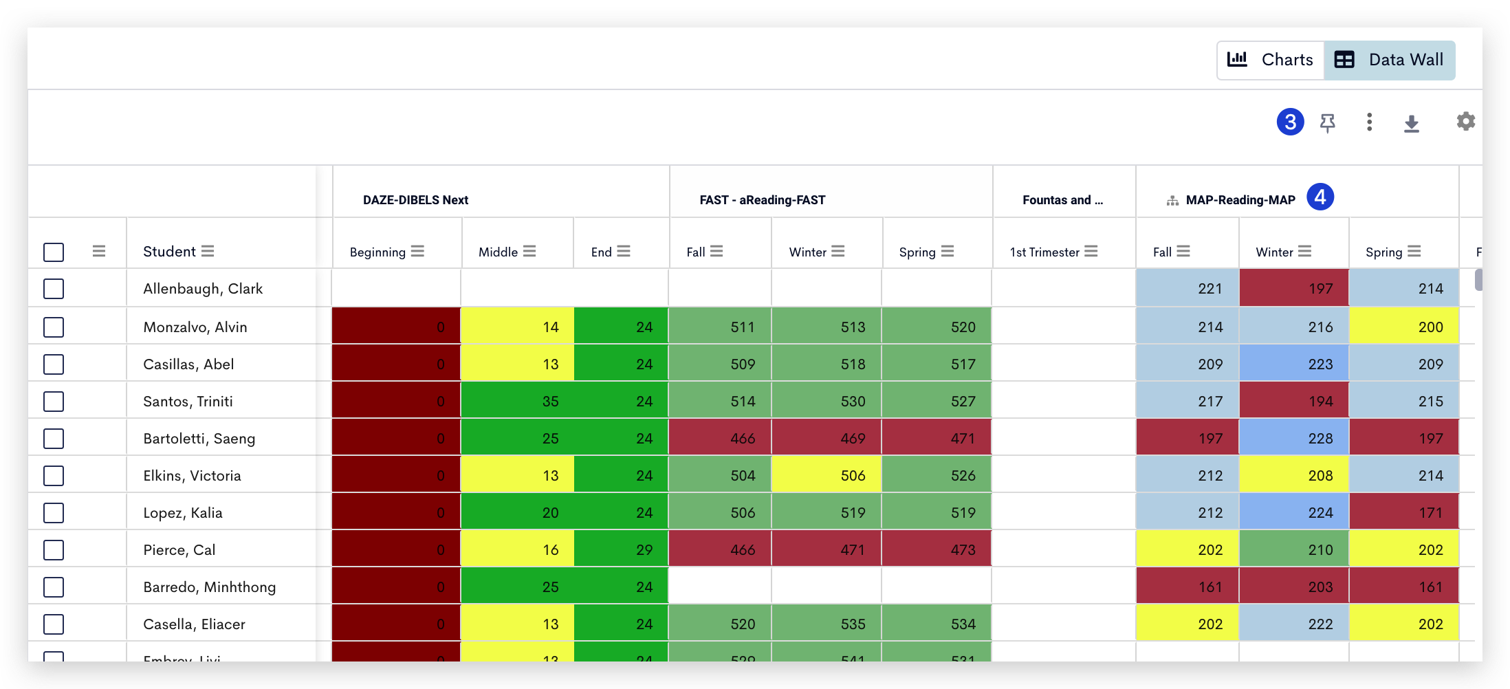This screenshot has height=689, width=1510.
Task: Select student name Barredo, Minhthong
Action: (x=209, y=587)
